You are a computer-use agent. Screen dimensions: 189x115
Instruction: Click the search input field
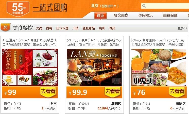(x=167, y=6)
